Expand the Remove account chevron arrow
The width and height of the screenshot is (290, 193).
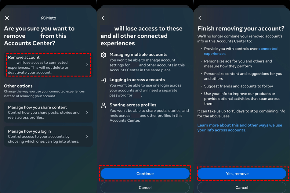coord(87,65)
